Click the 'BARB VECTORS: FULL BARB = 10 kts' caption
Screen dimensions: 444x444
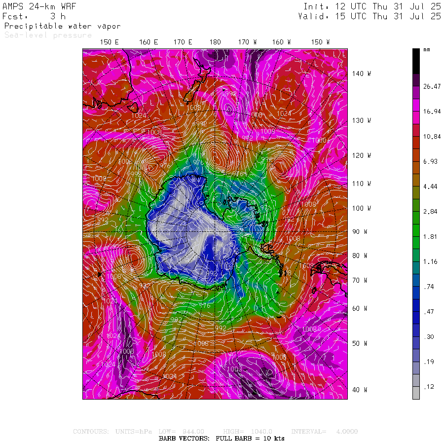point(222,439)
